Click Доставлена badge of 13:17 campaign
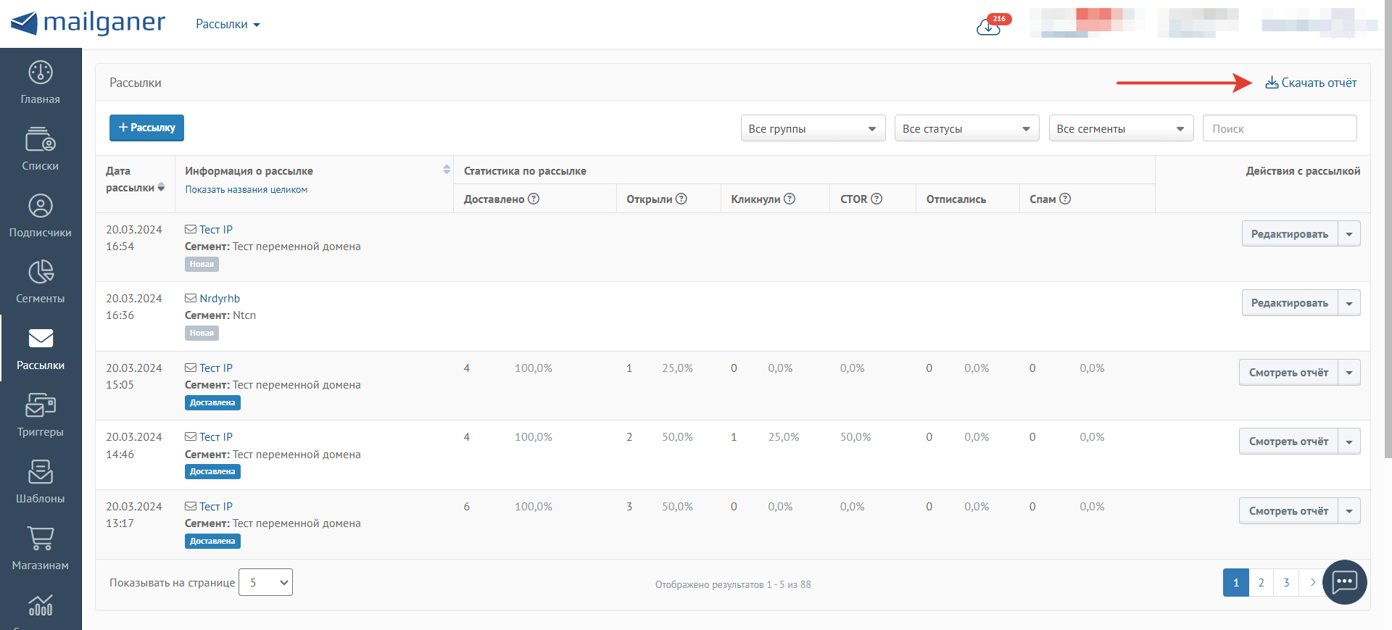The width and height of the screenshot is (1392, 630). 212,541
